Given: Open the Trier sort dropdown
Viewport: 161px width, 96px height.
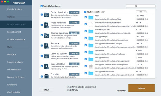Looking at the screenshot, I should tap(141, 12).
